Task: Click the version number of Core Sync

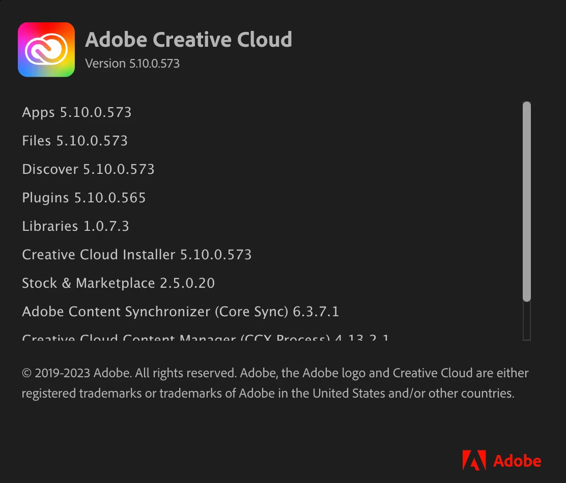Action: pyautogui.click(x=316, y=312)
